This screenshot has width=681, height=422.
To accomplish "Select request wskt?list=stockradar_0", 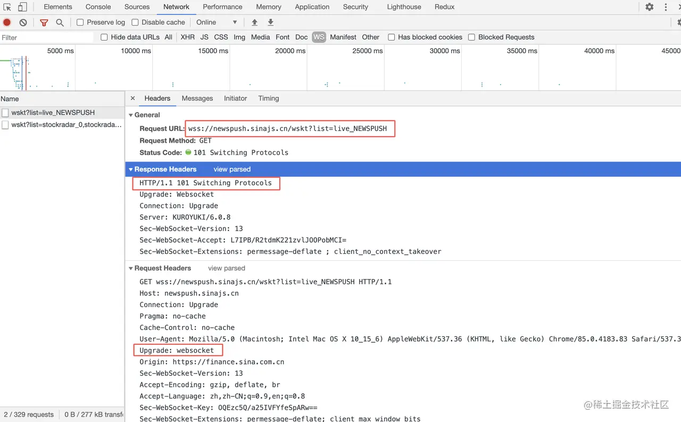I will click(62, 125).
